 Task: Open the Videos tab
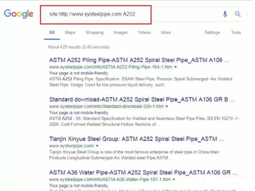[x=144, y=33]
